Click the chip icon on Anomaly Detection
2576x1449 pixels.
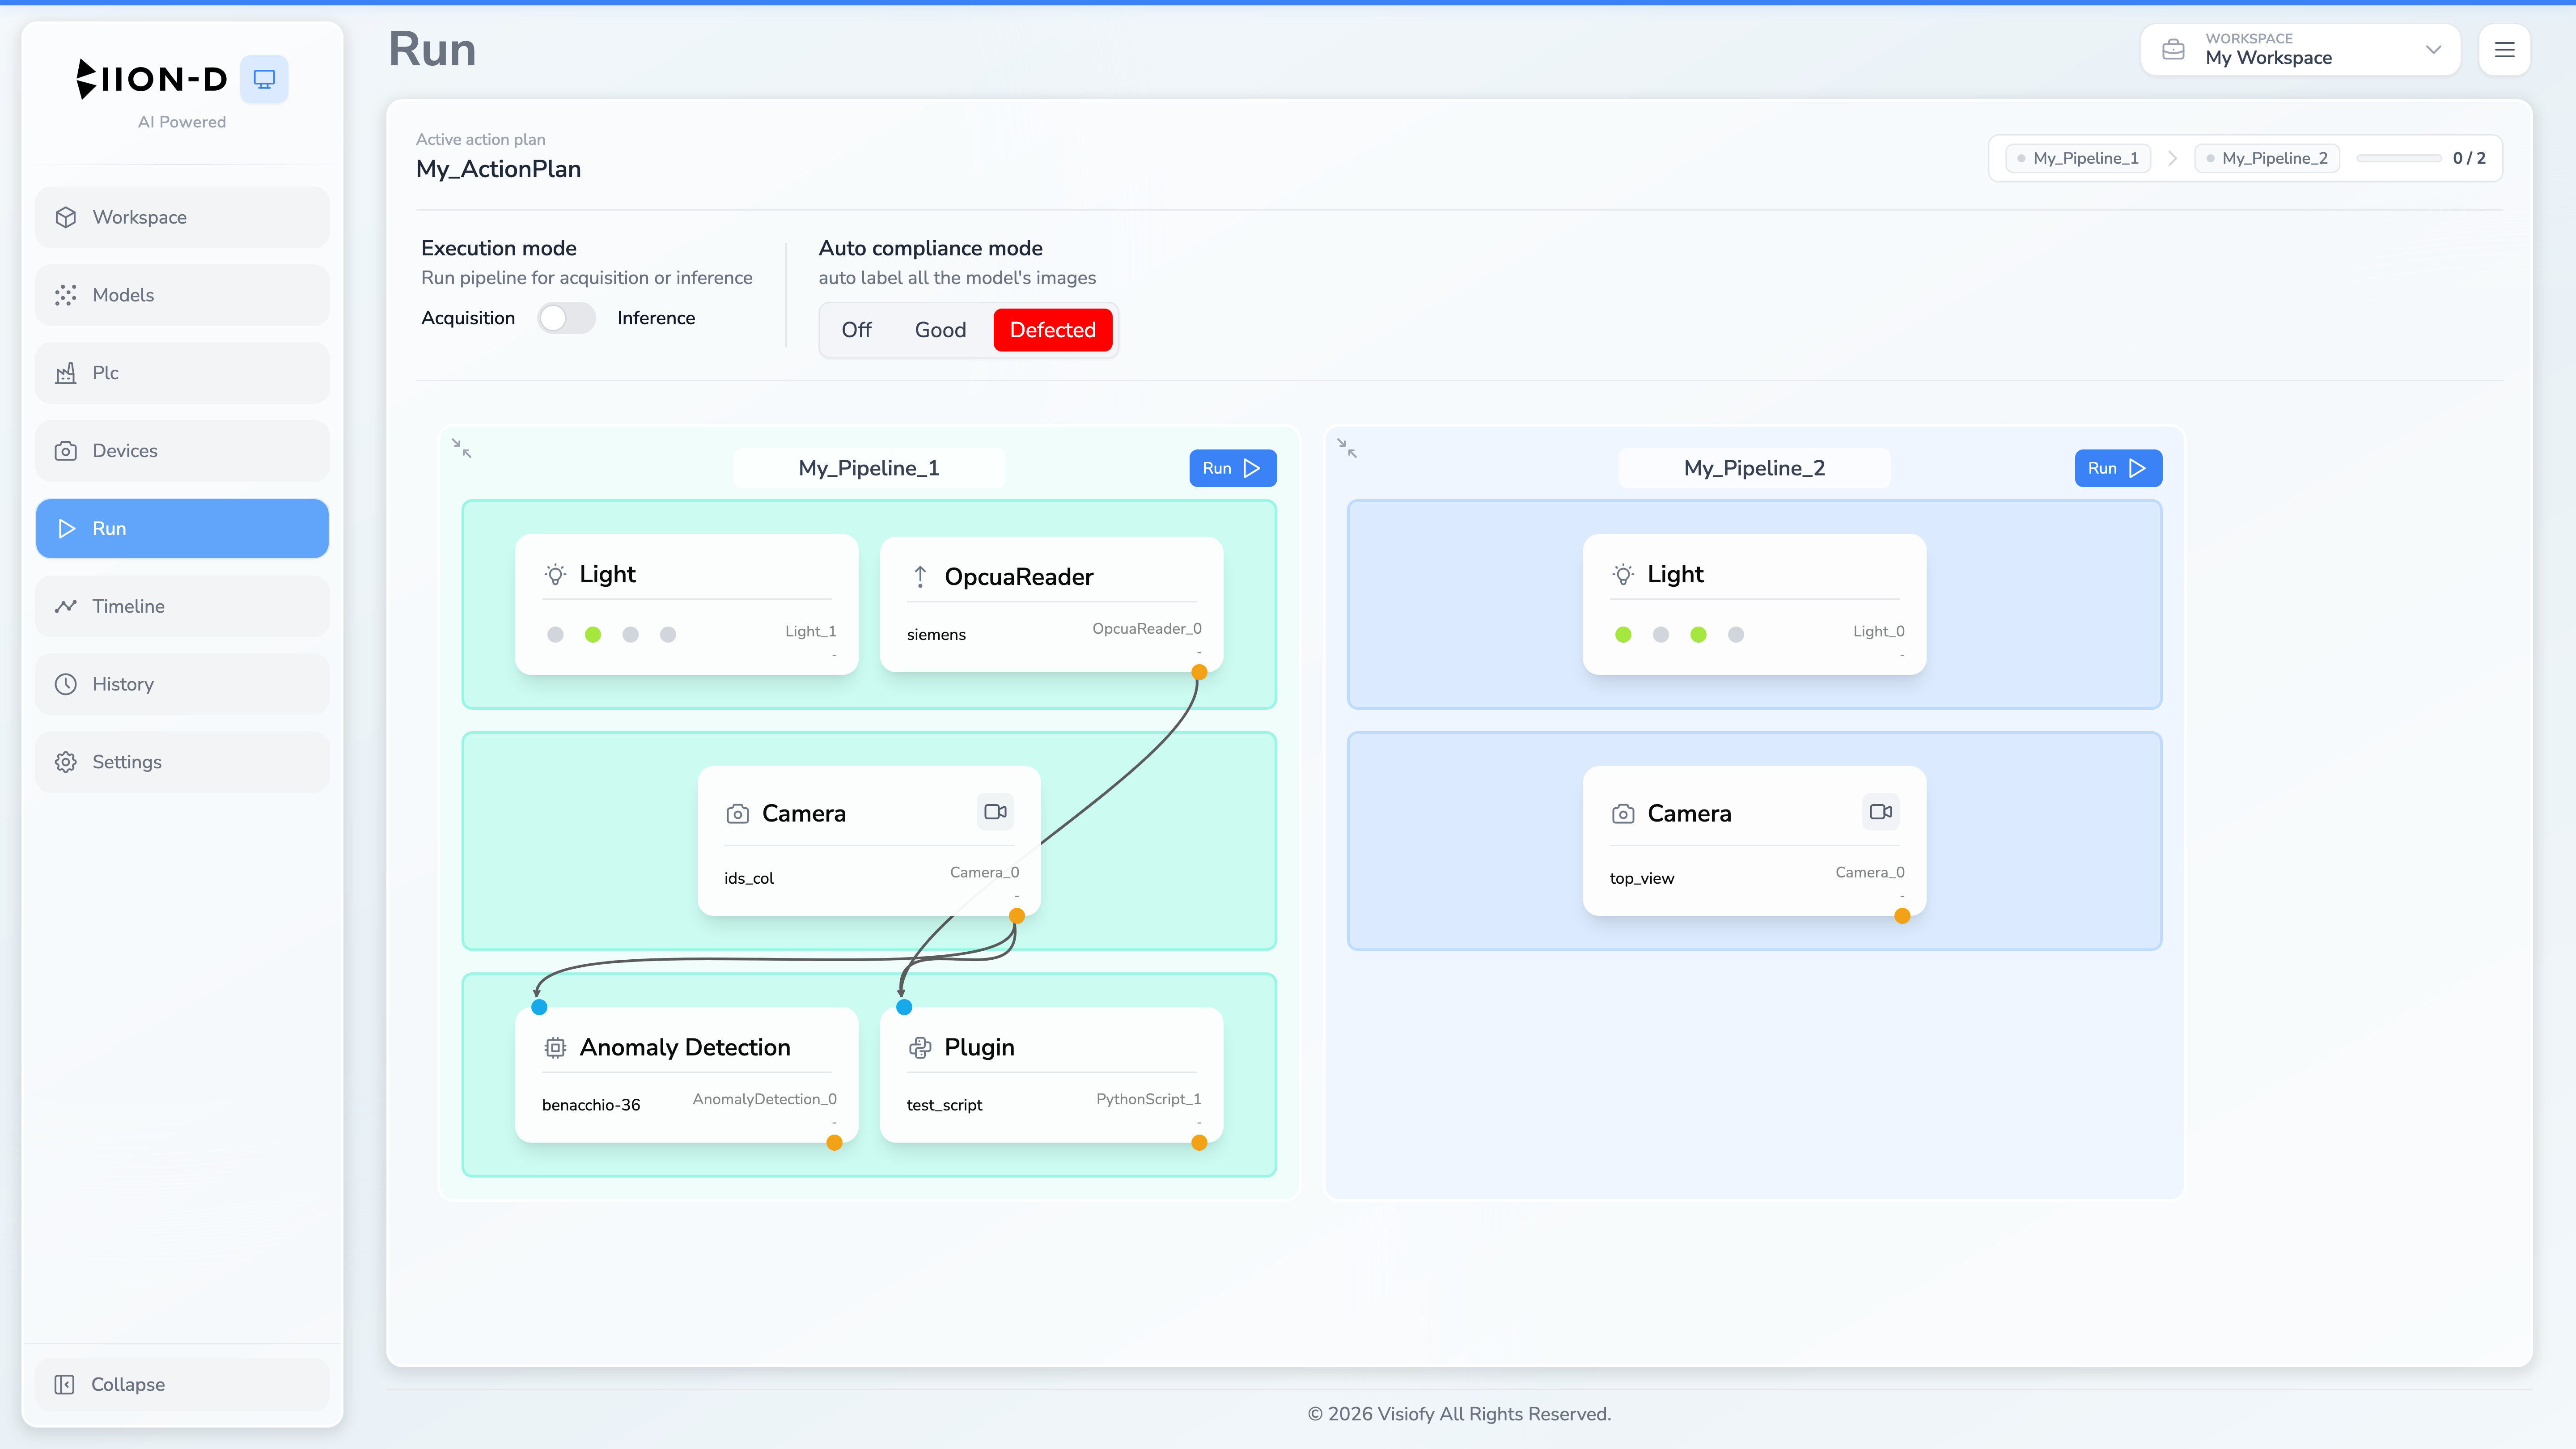coord(555,1048)
